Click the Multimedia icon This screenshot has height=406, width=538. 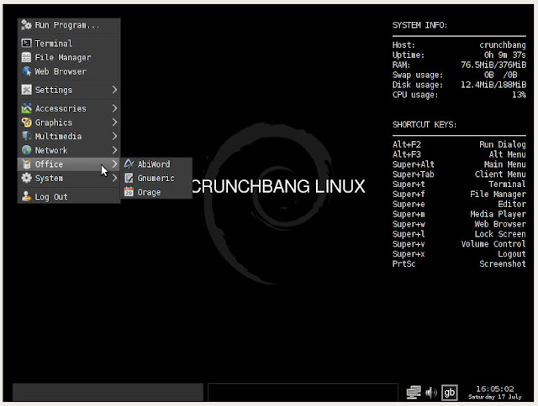(x=26, y=136)
